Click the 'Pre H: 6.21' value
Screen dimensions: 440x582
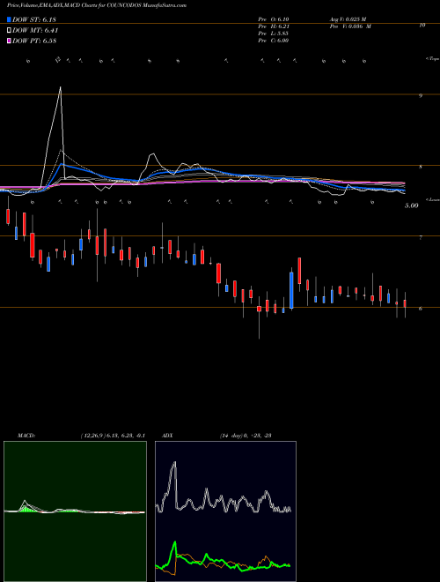pyautogui.click(x=274, y=26)
